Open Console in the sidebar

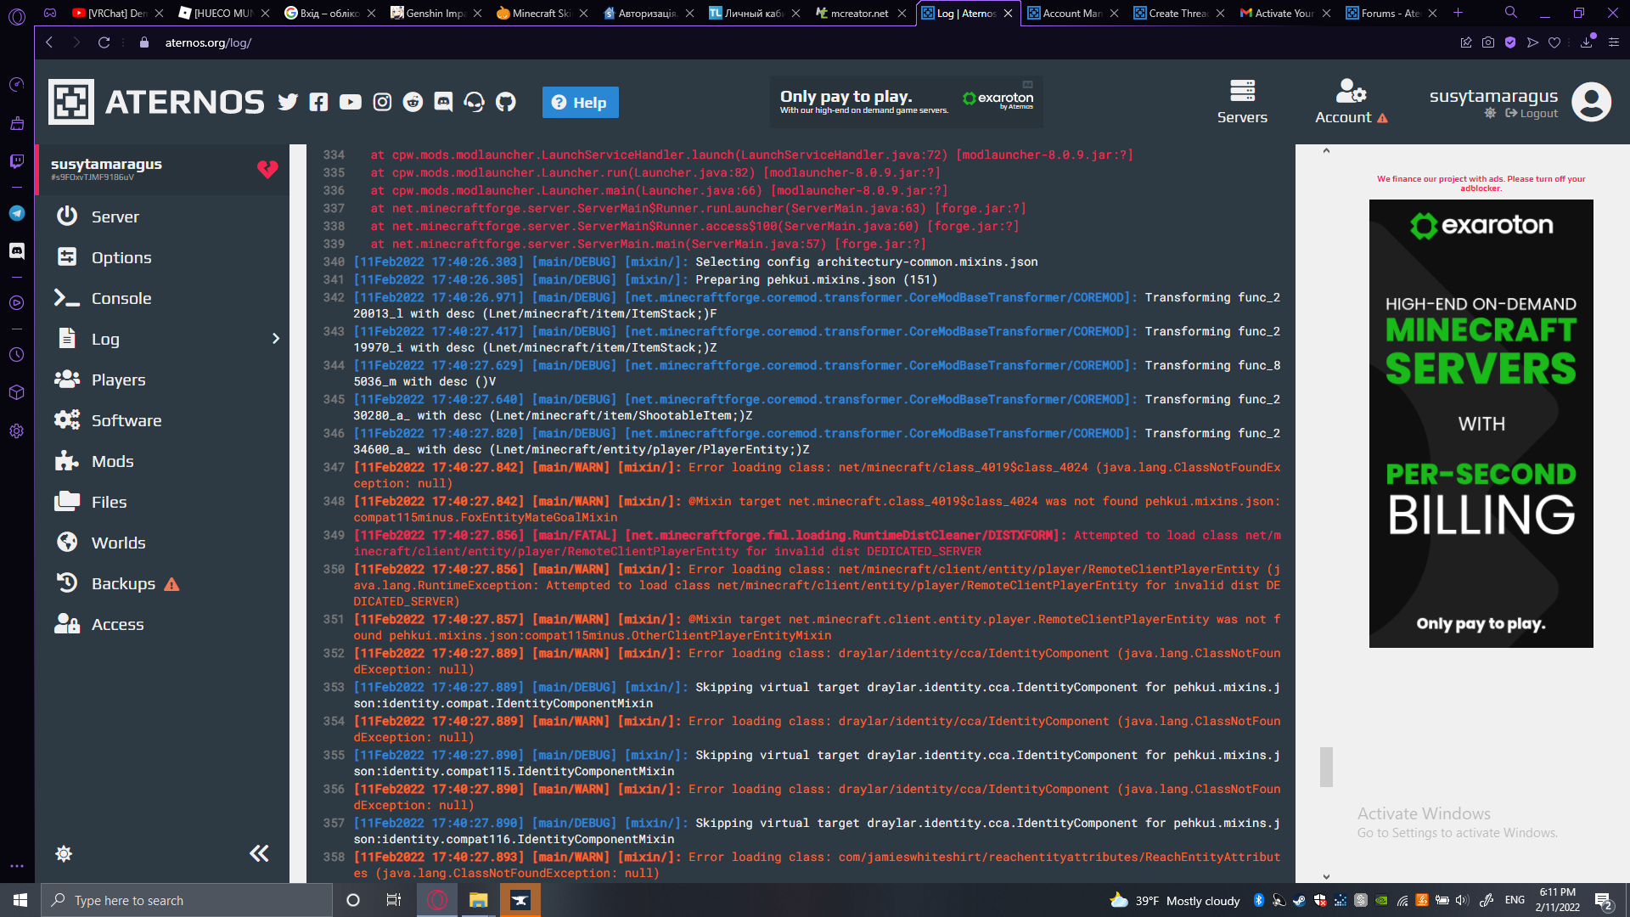coord(162,298)
